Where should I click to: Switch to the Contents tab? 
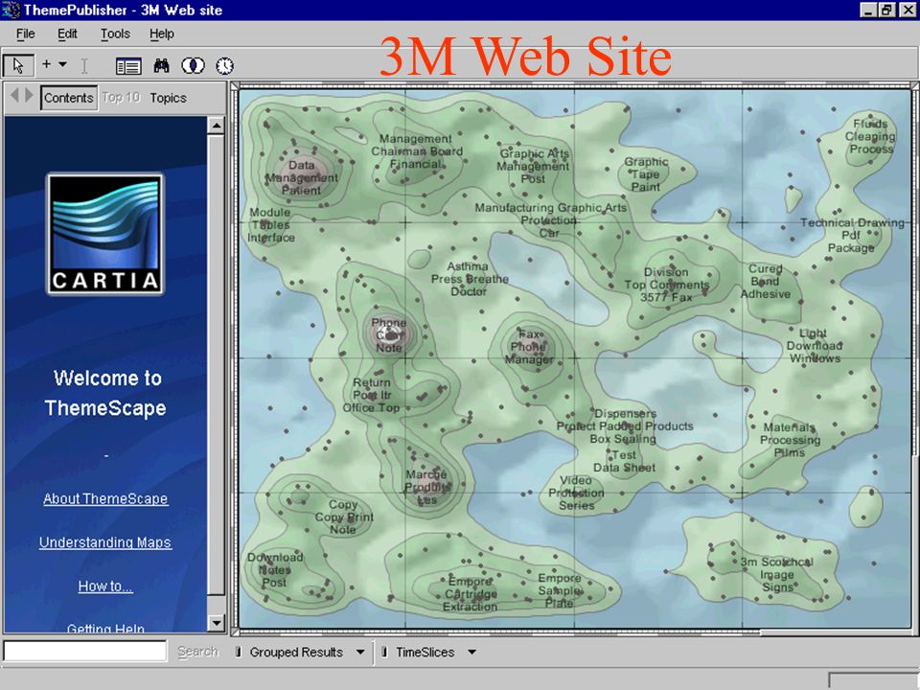(69, 98)
